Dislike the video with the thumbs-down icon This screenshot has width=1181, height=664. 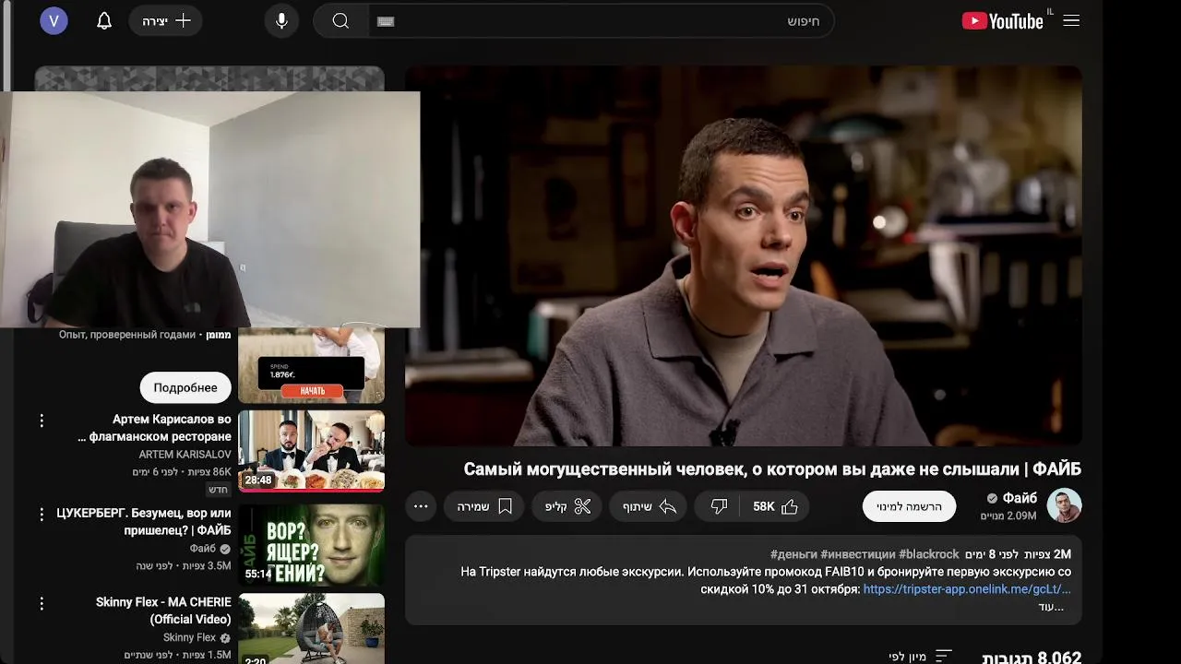point(719,506)
